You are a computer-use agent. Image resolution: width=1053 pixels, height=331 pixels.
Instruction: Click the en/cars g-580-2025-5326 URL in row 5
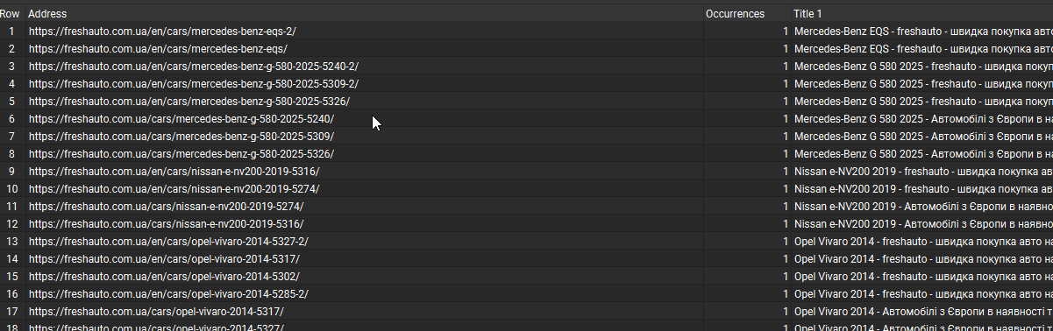189,102
